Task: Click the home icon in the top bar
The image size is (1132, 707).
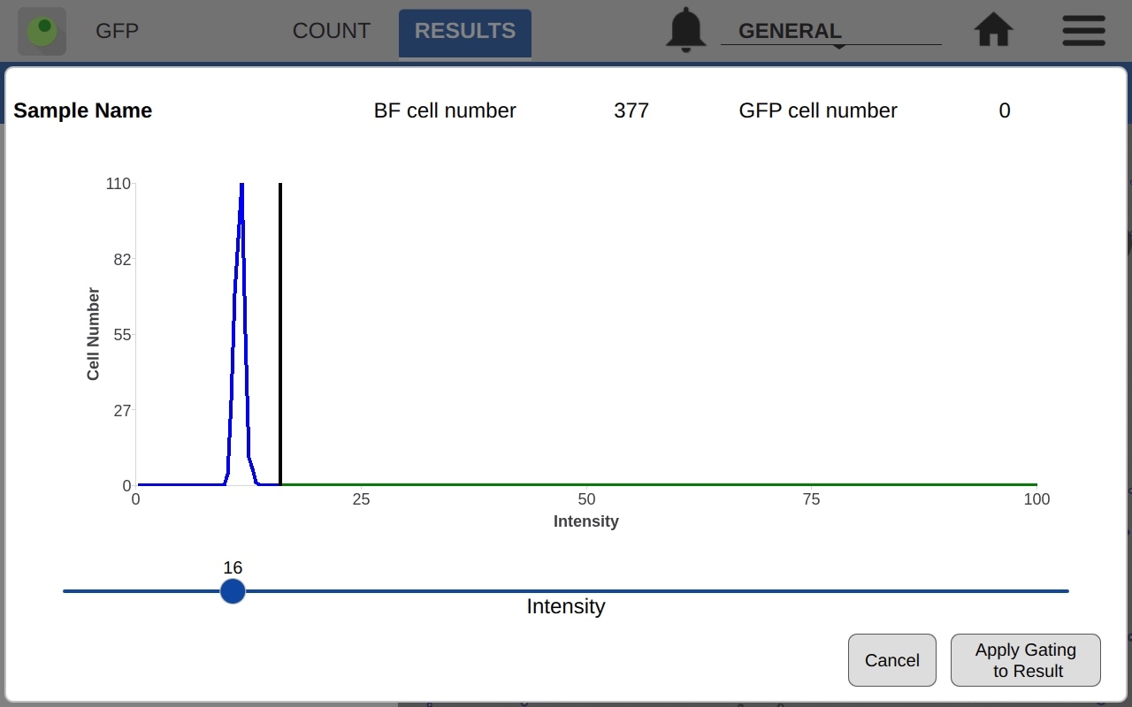Action: click(992, 30)
